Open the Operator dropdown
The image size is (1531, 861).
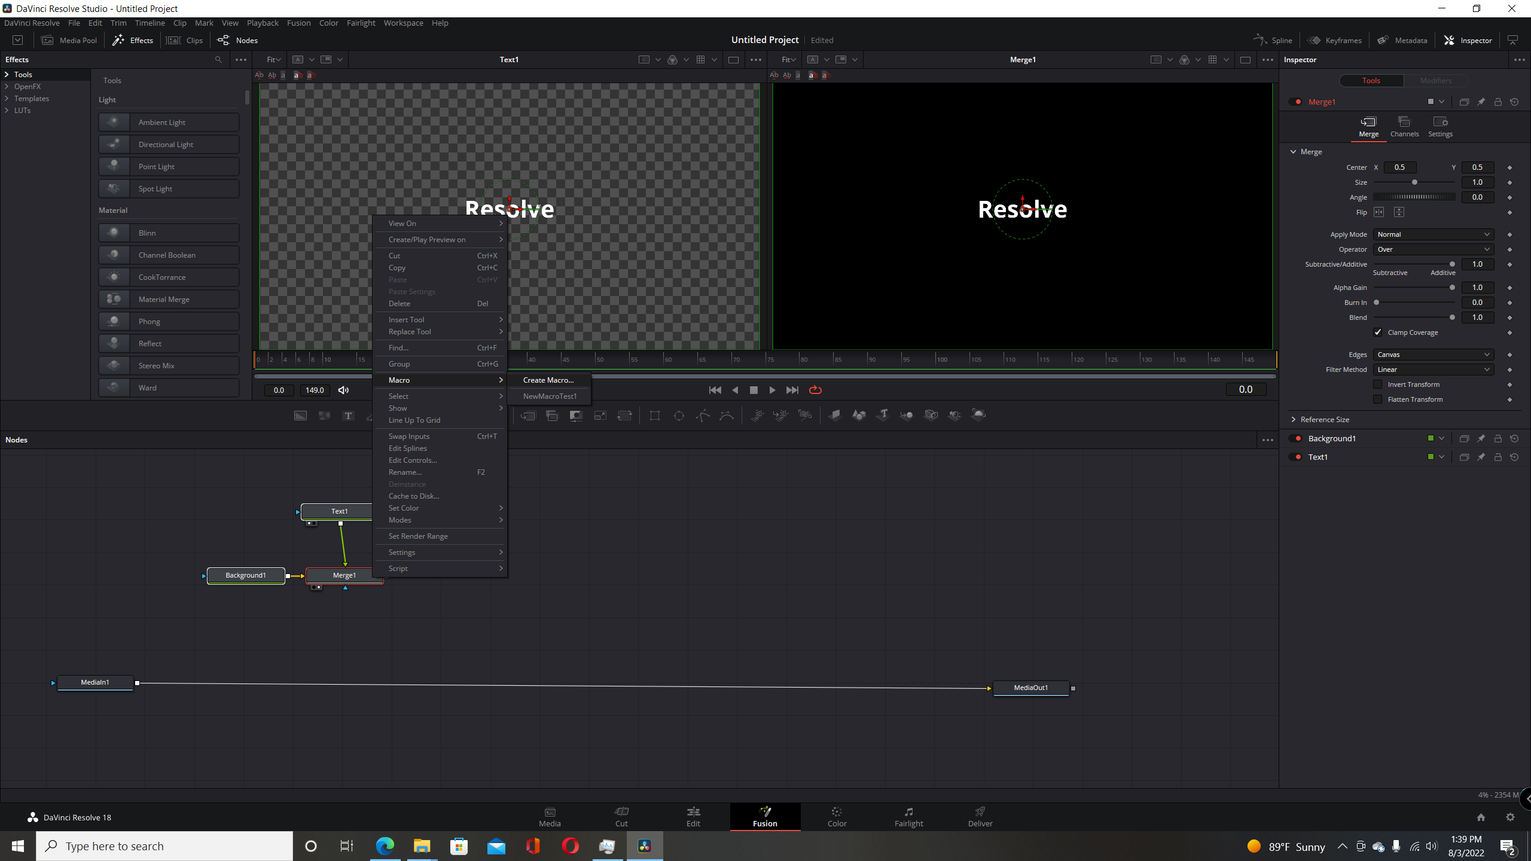(x=1434, y=249)
